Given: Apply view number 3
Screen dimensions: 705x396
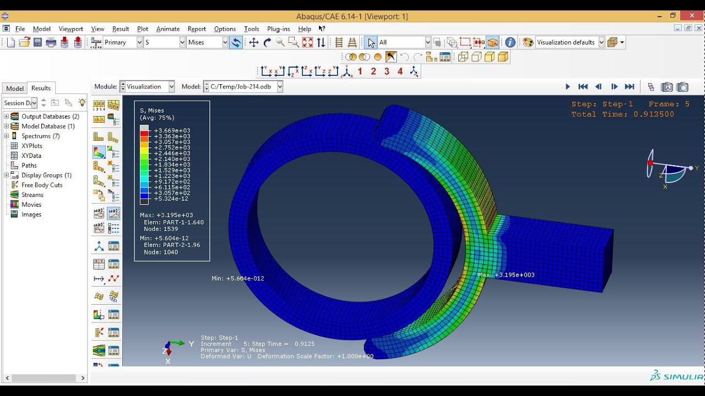Looking at the screenshot, I should [x=387, y=71].
